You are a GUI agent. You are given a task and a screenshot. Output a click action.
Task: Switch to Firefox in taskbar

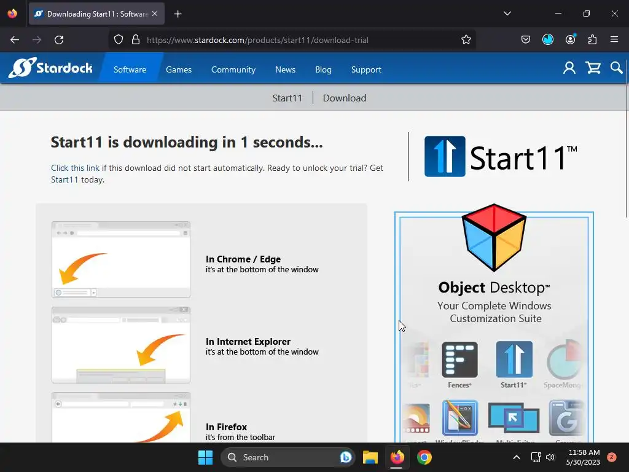tap(397, 457)
